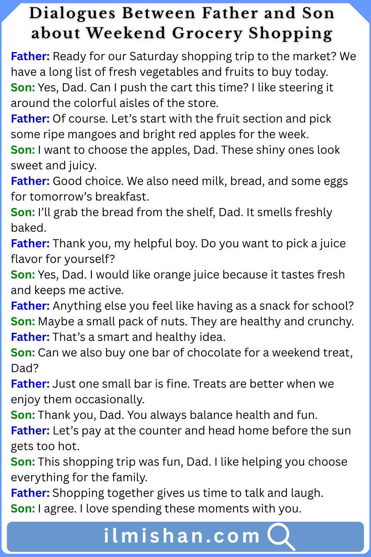Click the Son label before "I agree. I love"
Screen dimensions: 371x557
(x=23, y=509)
